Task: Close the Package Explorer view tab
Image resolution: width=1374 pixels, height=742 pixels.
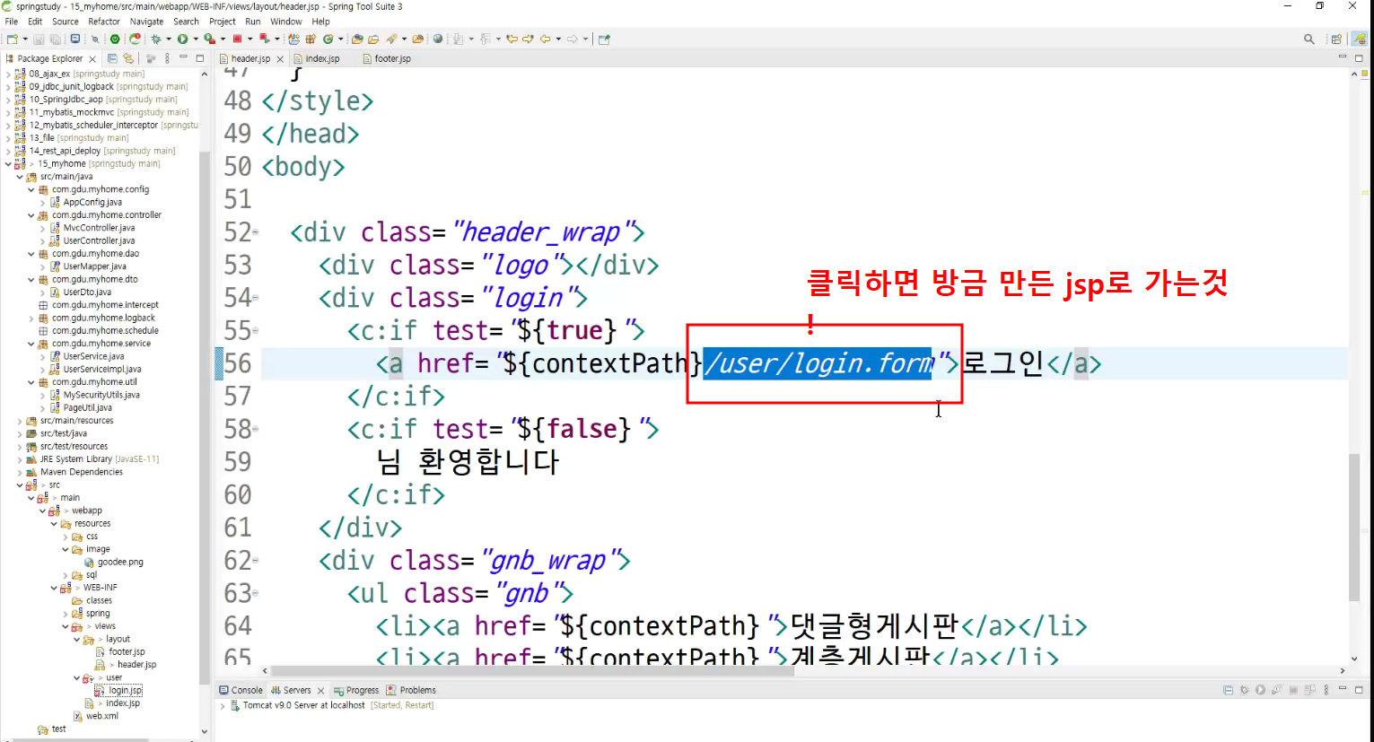Action: pos(92,59)
